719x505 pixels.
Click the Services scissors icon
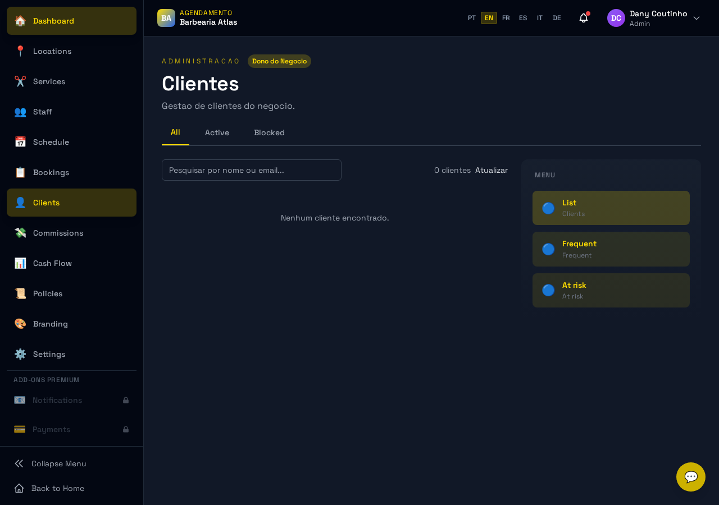tap(20, 81)
